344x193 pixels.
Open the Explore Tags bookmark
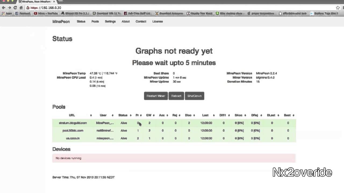pos(324,13)
